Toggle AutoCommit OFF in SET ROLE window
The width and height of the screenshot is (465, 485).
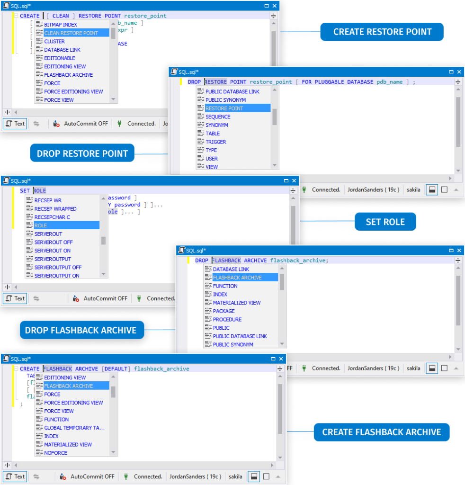[x=100, y=298]
